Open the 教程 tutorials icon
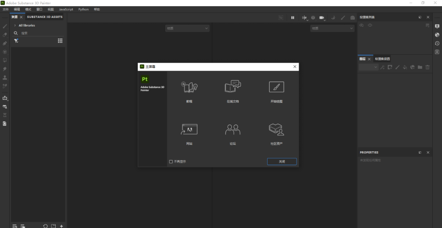Image resolution: width=442 pixels, height=228 pixels. pos(189,87)
